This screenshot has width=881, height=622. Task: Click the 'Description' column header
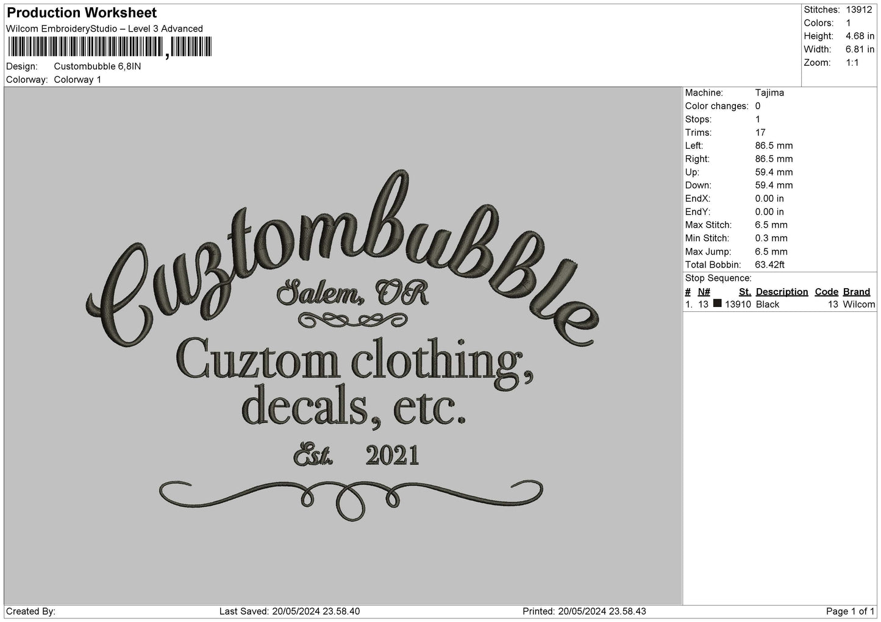[x=782, y=292]
